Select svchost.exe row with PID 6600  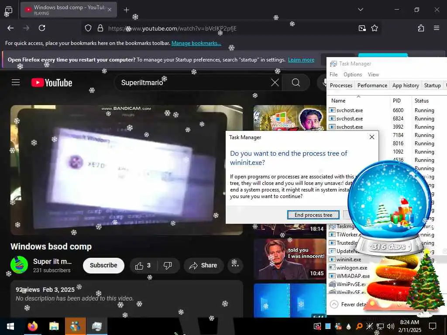pyautogui.click(x=387, y=110)
